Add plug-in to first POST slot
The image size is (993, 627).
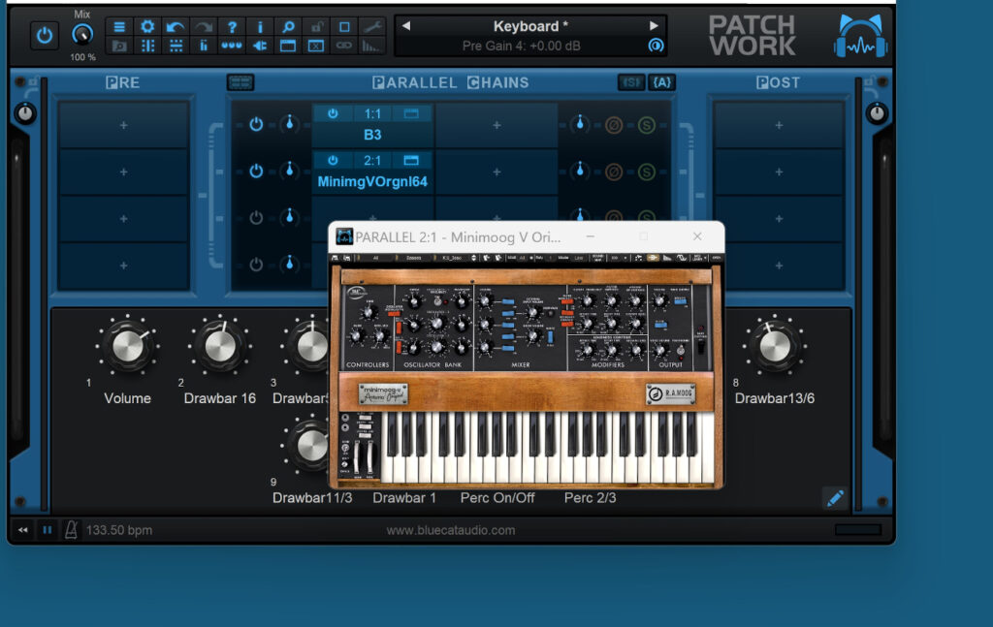(x=779, y=125)
